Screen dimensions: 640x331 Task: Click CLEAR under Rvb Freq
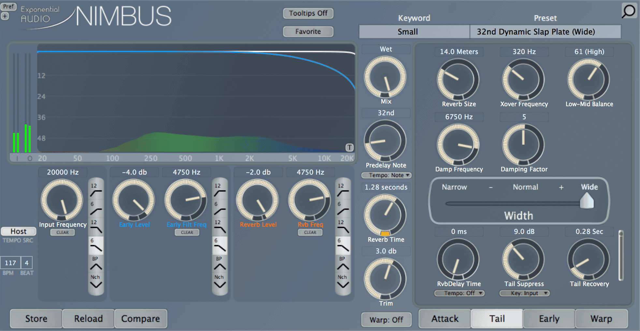coord(310,232)
